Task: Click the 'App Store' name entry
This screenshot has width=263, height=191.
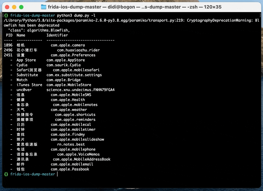Action: pos(26,60)
